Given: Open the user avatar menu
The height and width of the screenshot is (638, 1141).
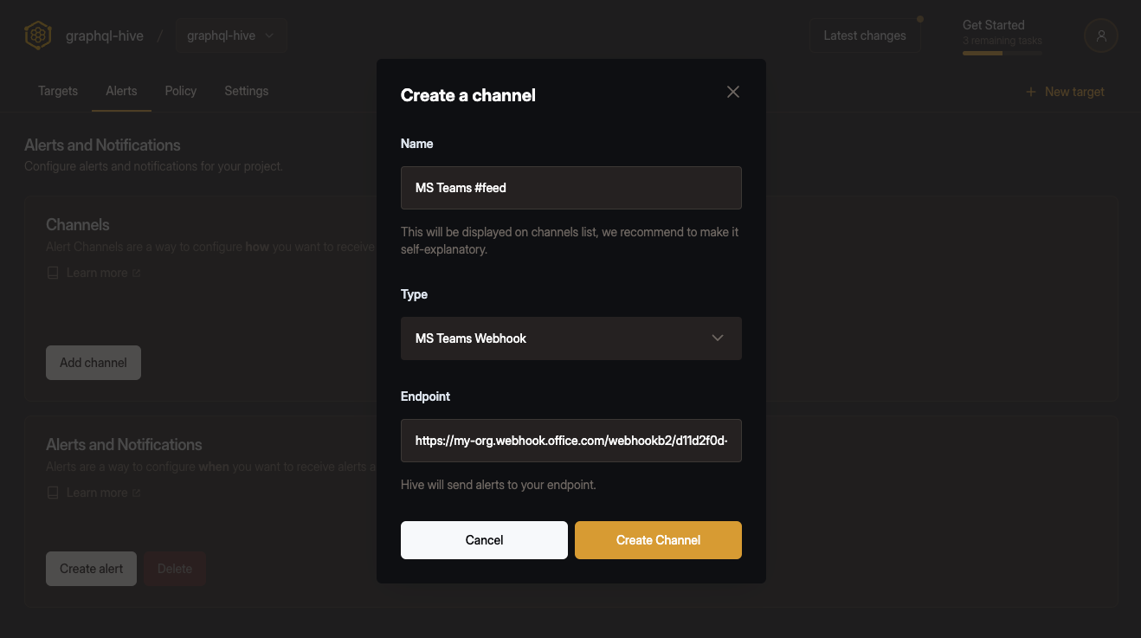Looking at the screenshot, I should click(1100, 35).
